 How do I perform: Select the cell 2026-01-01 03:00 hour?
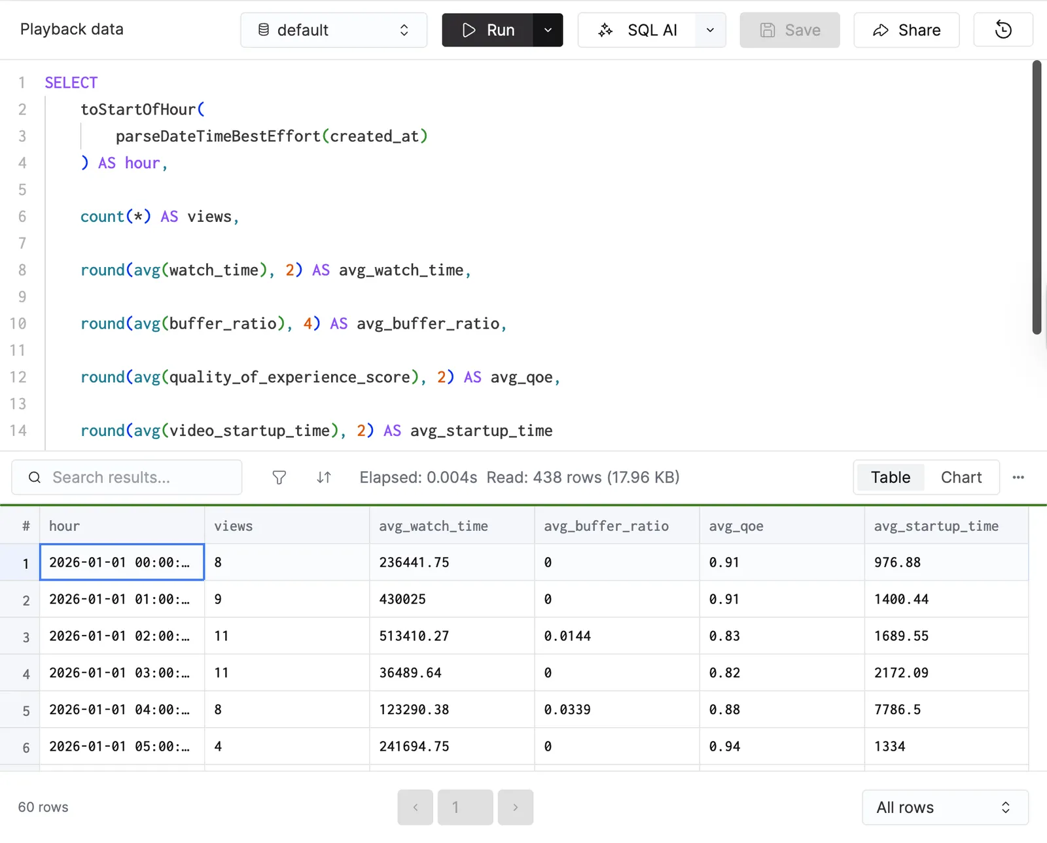[x=122, y=673]
